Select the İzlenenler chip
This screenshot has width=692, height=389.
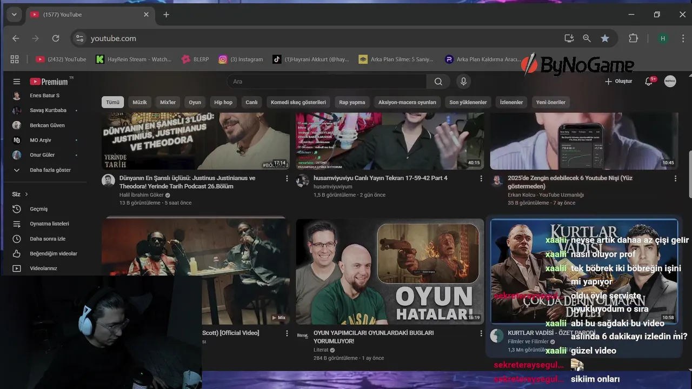tap(511, 102)
